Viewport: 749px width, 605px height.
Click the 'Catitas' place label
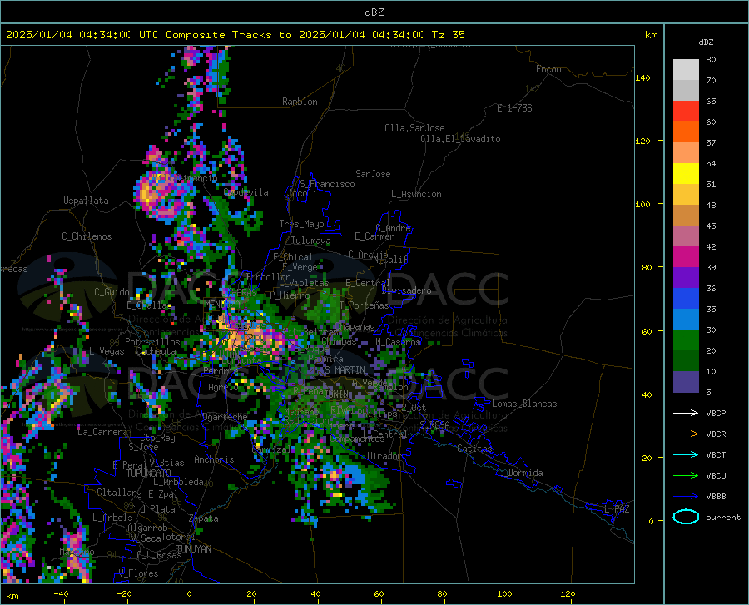tap(474, 449)
